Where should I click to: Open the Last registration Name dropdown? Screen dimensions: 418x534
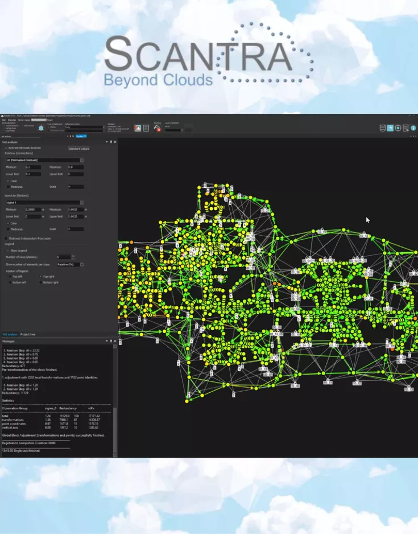[x=182, y=130]
